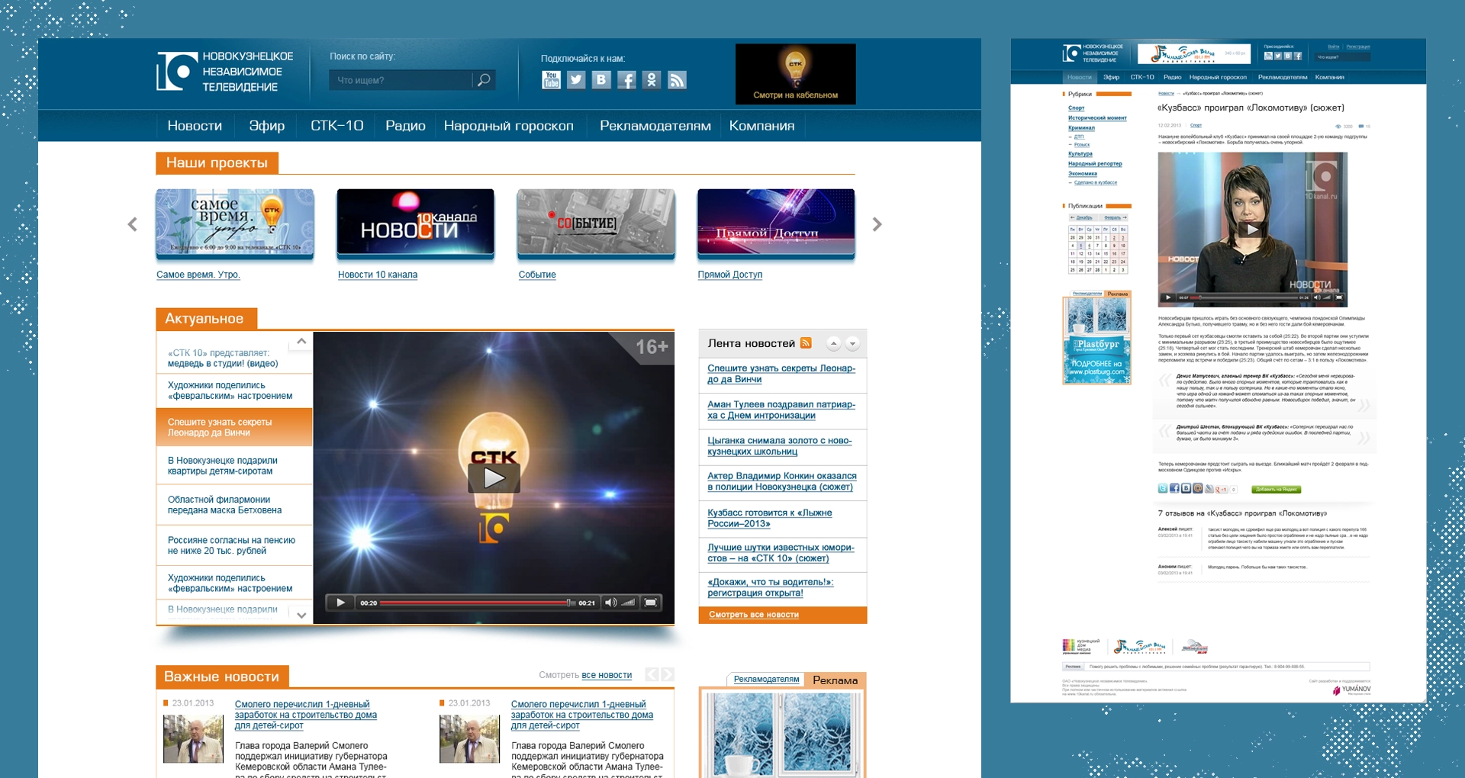The height and width of the screenshot is (778, 1465).
Task: Open the Эфир menu item
Action: (x=267, y=126)
